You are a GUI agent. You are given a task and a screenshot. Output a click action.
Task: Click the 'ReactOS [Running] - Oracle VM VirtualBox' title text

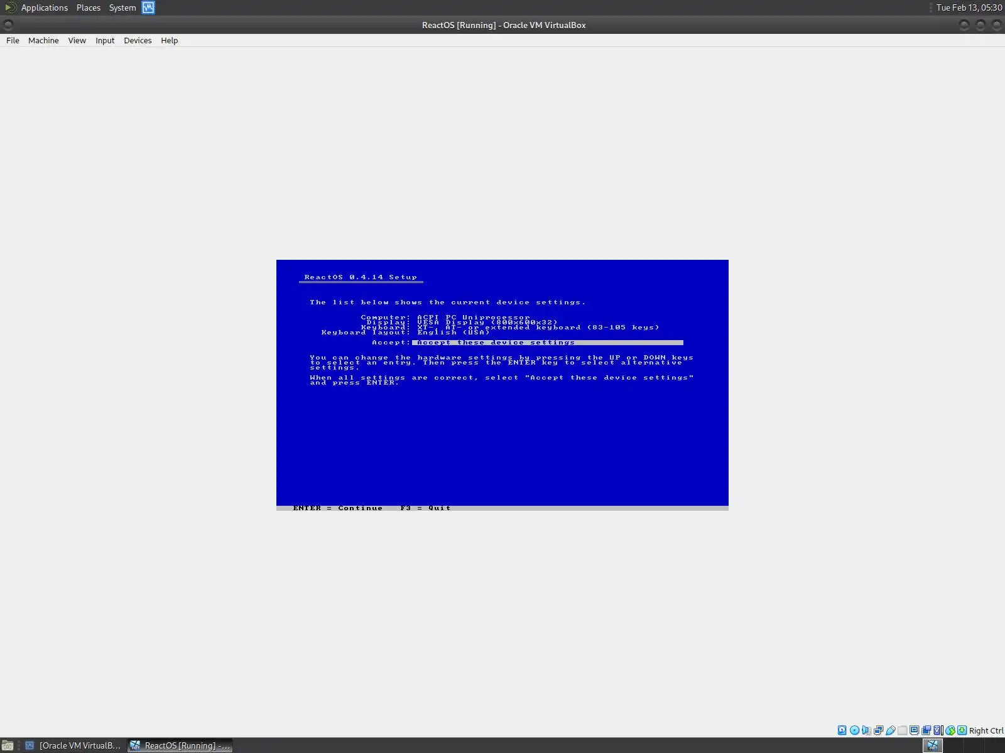click(x=504, y=25)
